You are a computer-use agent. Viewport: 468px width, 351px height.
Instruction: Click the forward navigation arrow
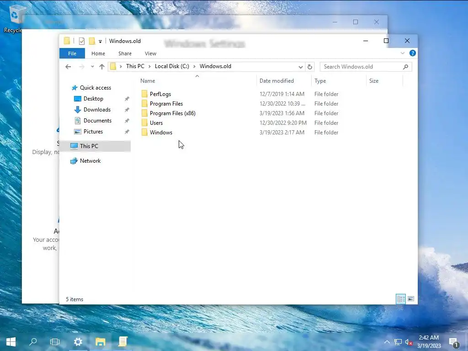click(x=81, y=67)
